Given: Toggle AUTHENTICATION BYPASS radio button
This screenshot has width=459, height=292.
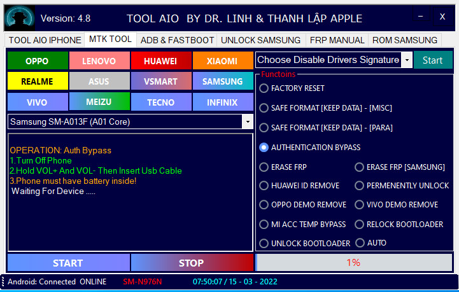Looking at the screenshot, I should (x=309, y=147).
